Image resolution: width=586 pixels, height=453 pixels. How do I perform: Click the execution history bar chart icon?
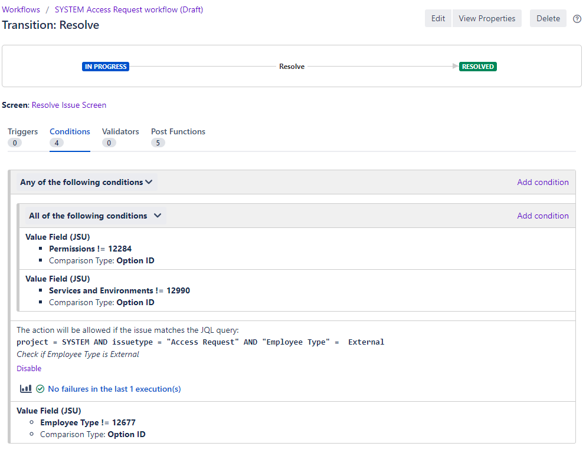tap(26, 389)
